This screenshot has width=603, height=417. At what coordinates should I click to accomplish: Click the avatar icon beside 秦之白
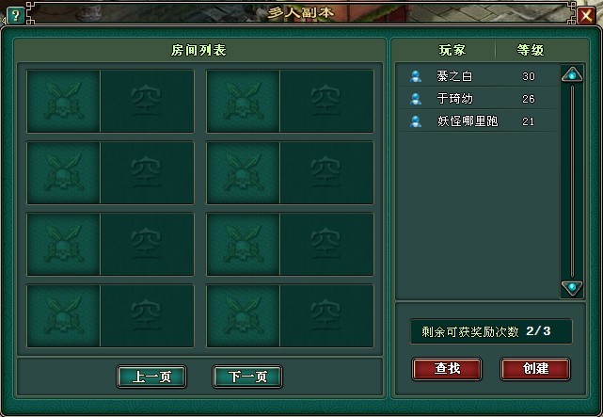416,76
